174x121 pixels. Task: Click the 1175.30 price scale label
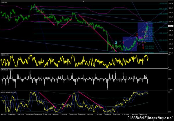(x=171, y=22)
